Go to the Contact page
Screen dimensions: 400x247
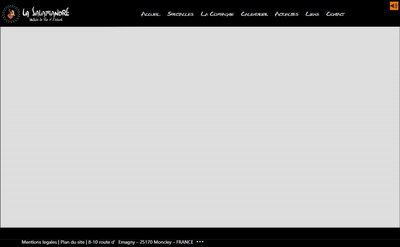pos(335,14)
